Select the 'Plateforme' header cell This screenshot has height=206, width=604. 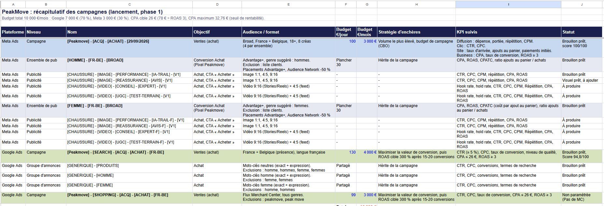[x=13, y=32]
